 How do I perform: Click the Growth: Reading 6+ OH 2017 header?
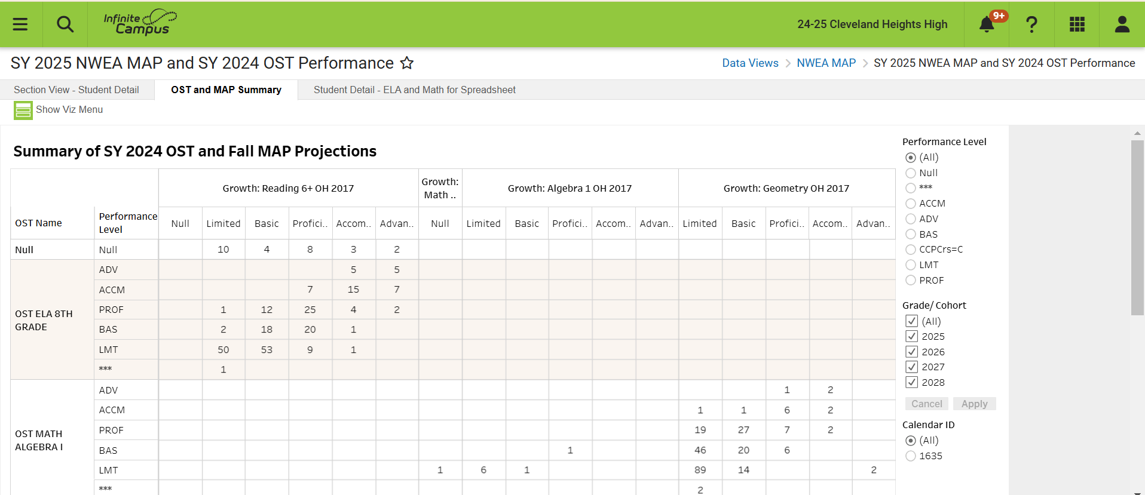pyautogui.click(x=288, y=188)
